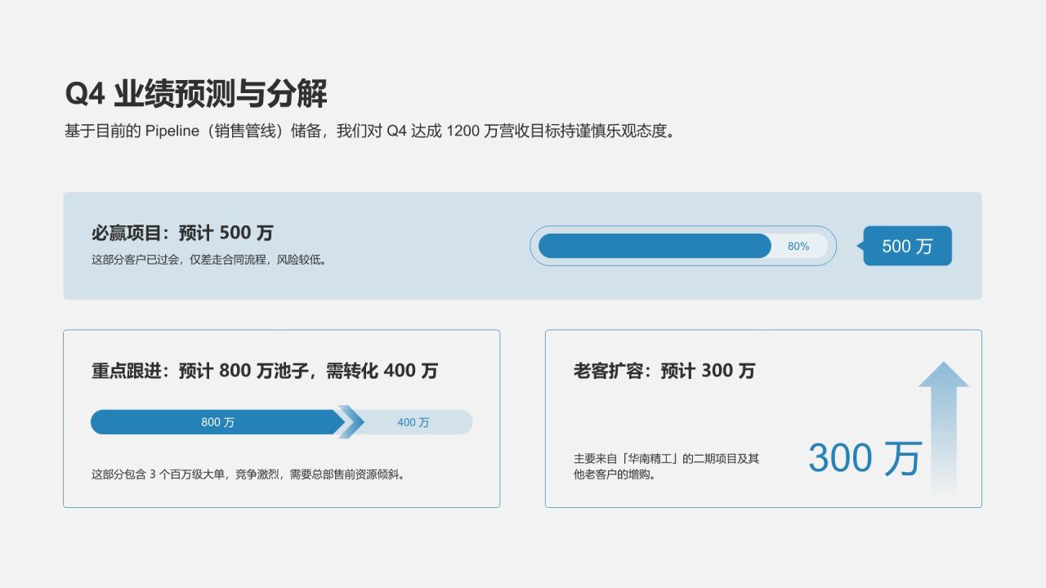
Task: Select the heading 老客扩容：预计 300 万
Action: (x=664, y=371)
